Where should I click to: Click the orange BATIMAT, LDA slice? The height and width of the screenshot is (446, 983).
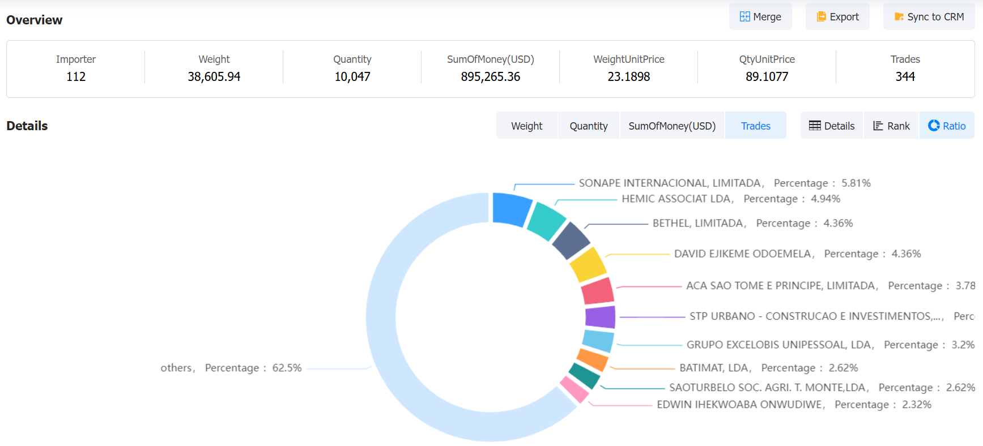(x=593, y=360)
